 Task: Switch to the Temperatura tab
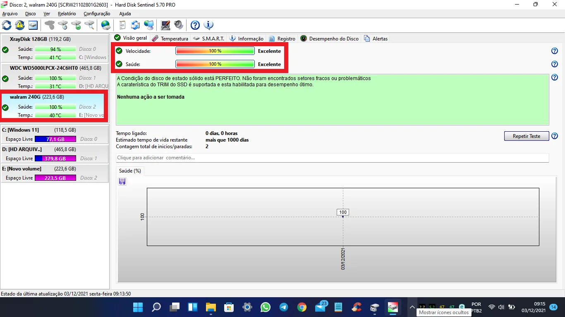(x=170, y=38)
